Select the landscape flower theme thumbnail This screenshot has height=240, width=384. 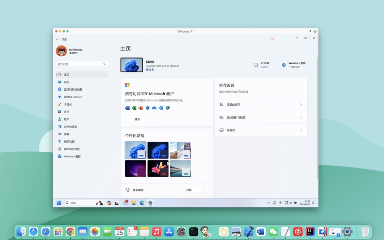pos(180,150)
